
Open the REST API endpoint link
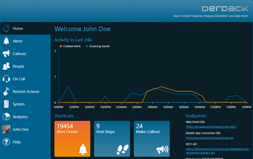[217, 151]
